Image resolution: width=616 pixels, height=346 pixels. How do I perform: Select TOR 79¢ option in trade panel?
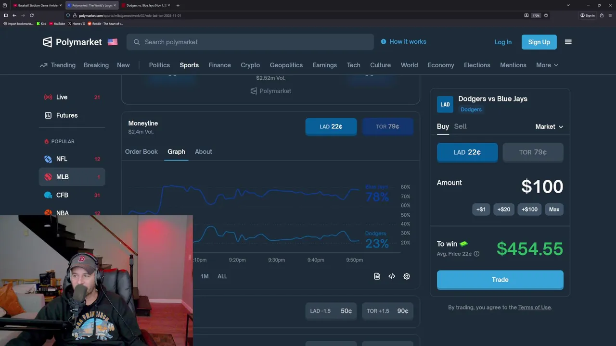(533, 152)
